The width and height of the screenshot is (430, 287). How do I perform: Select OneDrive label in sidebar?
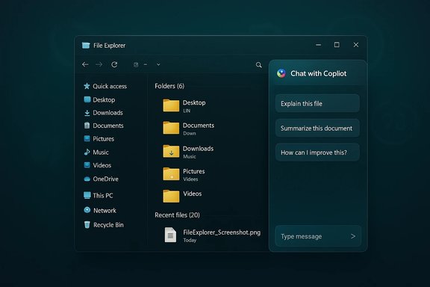pyautogui.click(x=105, y=179)
